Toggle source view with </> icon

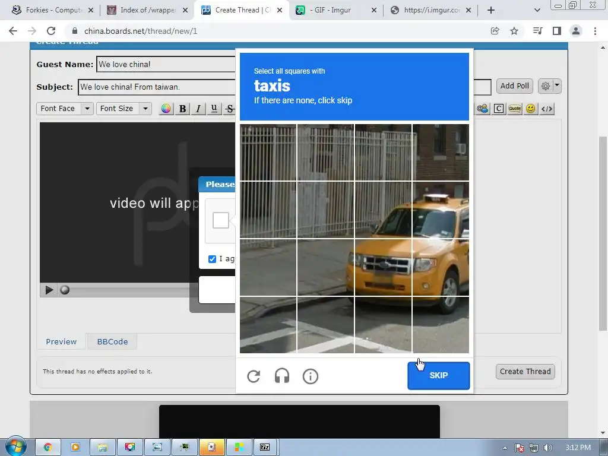(x=547, y=109)
